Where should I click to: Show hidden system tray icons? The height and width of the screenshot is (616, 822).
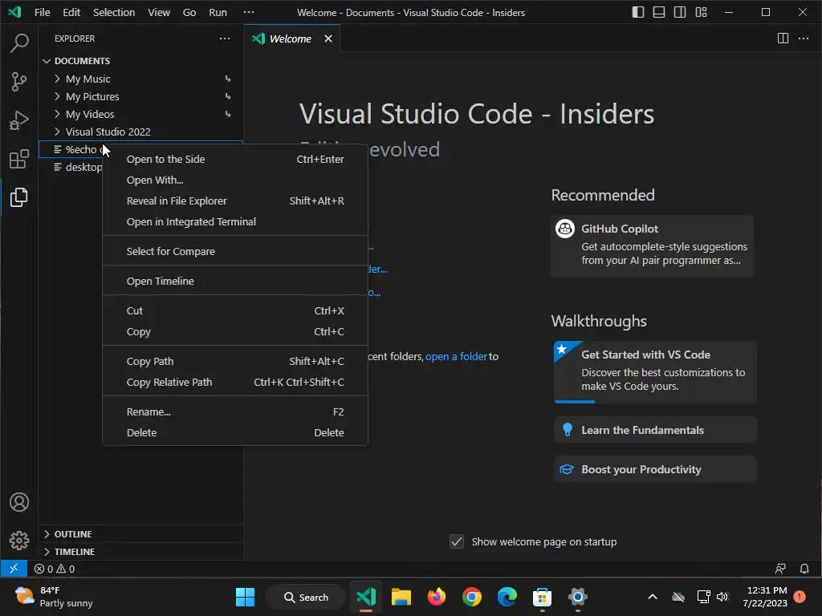(653, 597)
